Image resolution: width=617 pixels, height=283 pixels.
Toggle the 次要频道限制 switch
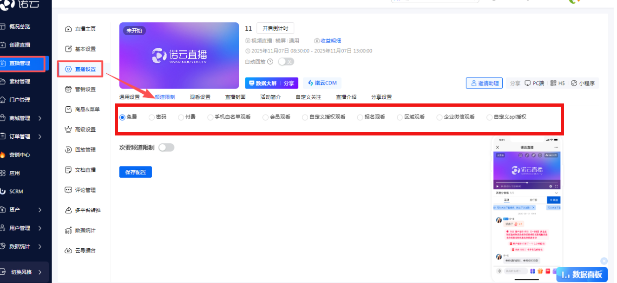click(166, 148)
